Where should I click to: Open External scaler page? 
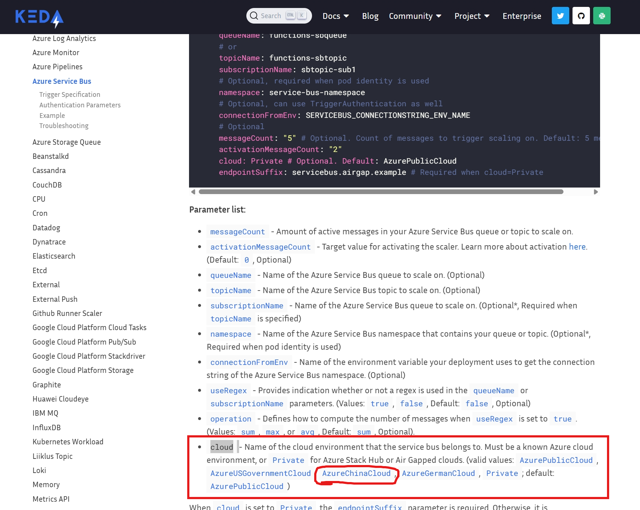(46, 285)
